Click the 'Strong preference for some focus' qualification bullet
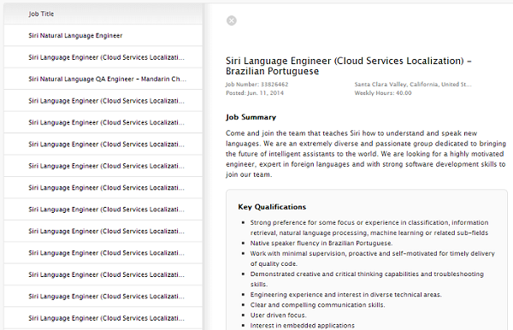Viewport: 513px width, 330px height. [369, 227]
